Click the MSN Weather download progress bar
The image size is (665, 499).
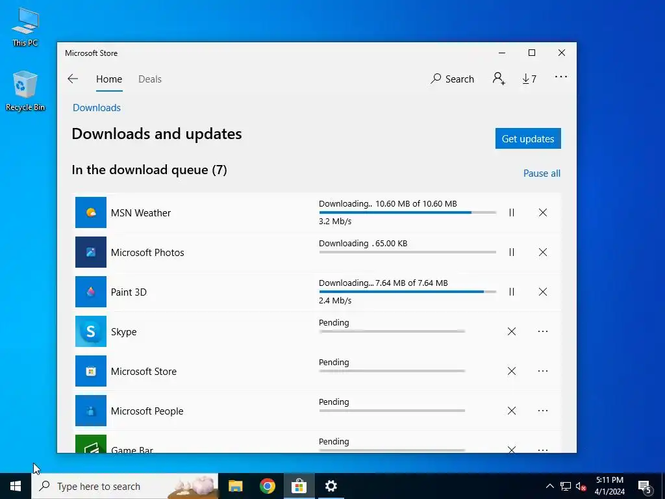pyautogui.click(x=408, y=212)
